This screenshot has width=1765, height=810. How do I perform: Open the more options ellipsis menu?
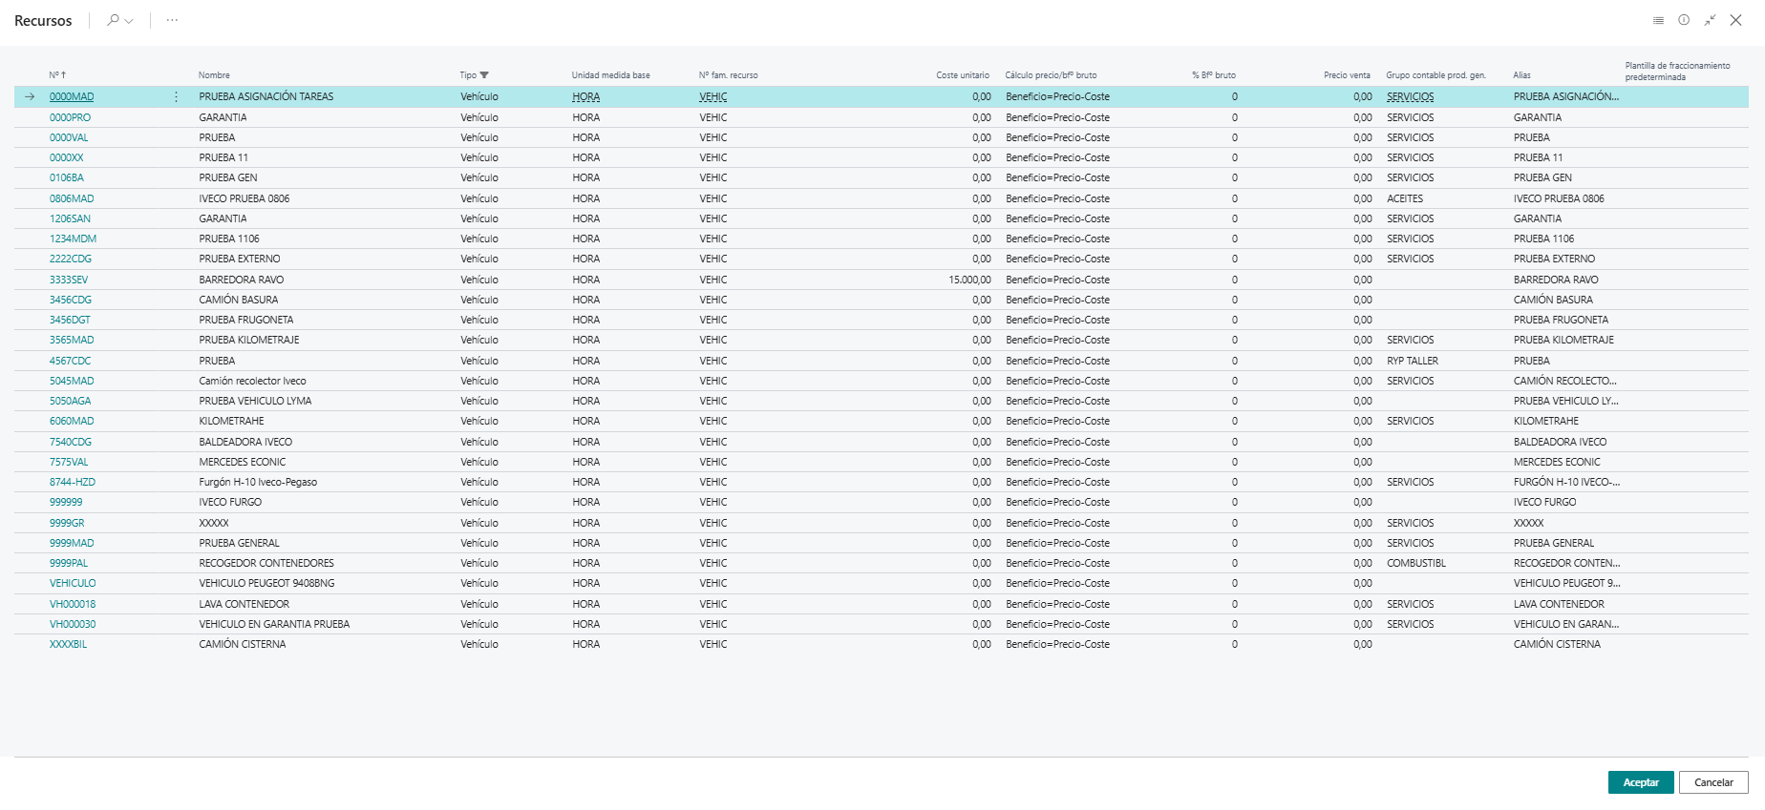(x=172, y=20)
